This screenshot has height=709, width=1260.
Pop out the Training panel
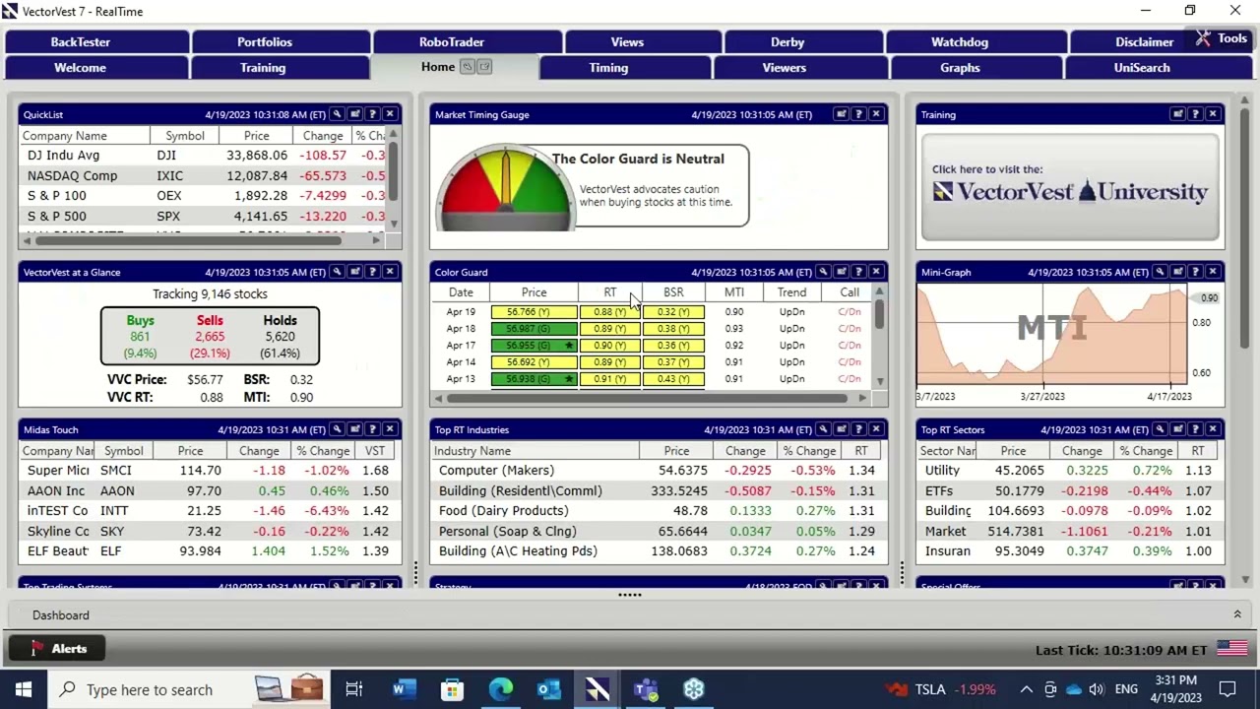[x=1177, y=114]
